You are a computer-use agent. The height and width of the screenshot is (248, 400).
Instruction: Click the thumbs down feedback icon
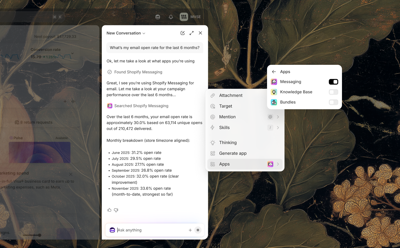(116, 210)
